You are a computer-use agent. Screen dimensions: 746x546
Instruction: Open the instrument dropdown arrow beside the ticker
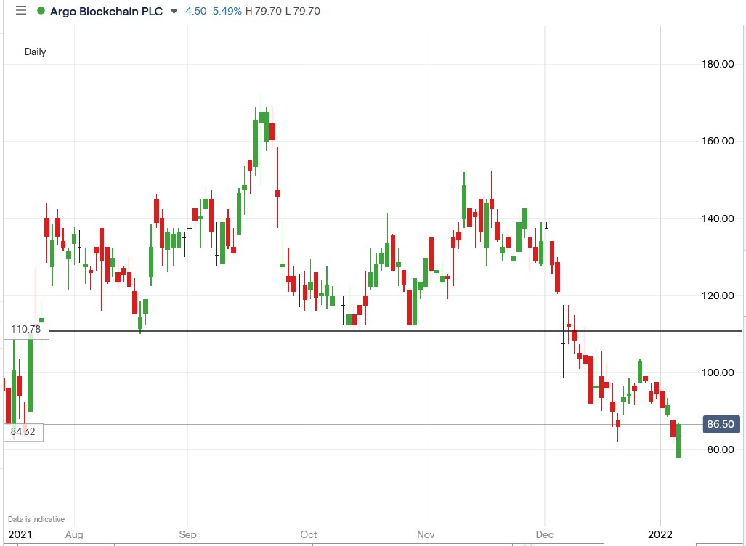[172, 12]
